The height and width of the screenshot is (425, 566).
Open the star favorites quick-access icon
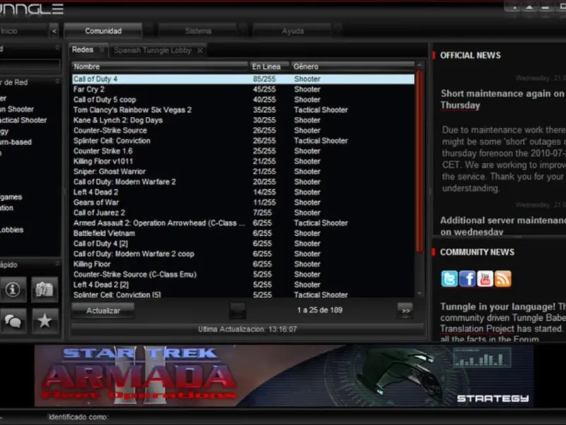click(x=45, y=321)
